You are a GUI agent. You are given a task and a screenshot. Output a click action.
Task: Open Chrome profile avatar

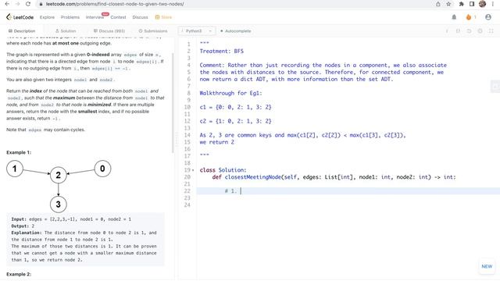click(482, 4)
